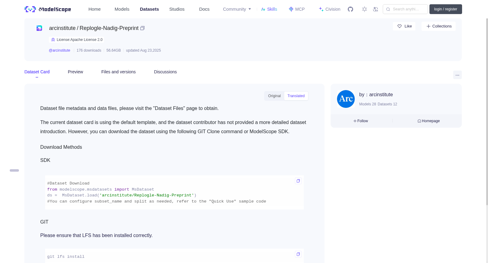The image size is (488, 263).
Task: Open the Models navigation item
Action: (122, 9)
